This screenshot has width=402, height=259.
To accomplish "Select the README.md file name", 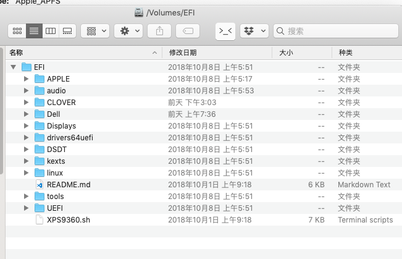I will tap(69, 185).
